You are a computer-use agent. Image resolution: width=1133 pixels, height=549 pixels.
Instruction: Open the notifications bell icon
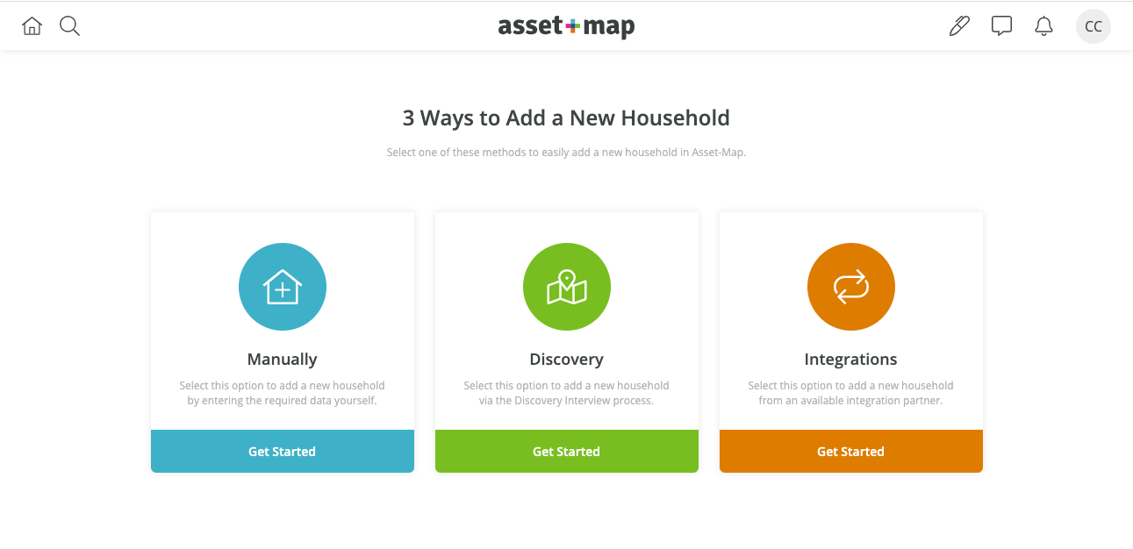[1043, 25]
